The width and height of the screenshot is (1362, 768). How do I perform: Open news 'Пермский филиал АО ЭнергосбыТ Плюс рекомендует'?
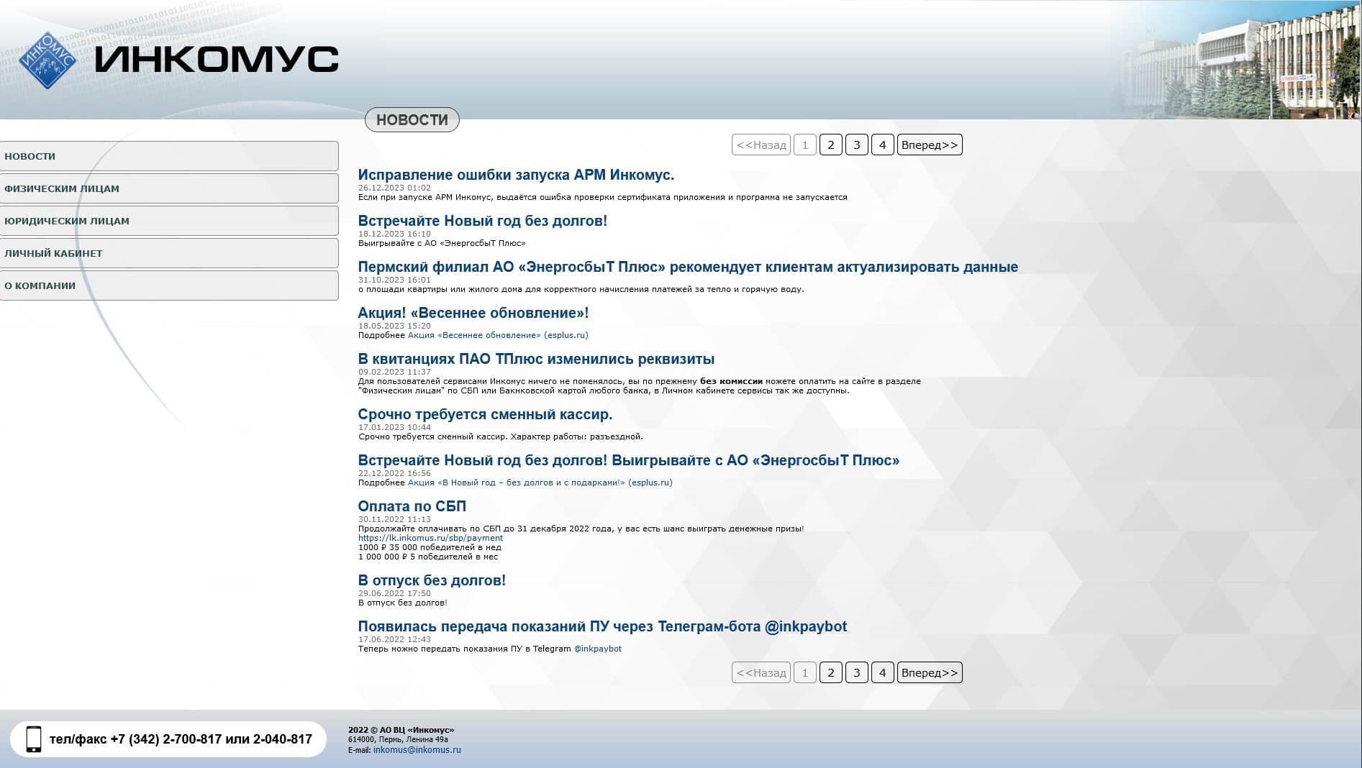[688, 267]
